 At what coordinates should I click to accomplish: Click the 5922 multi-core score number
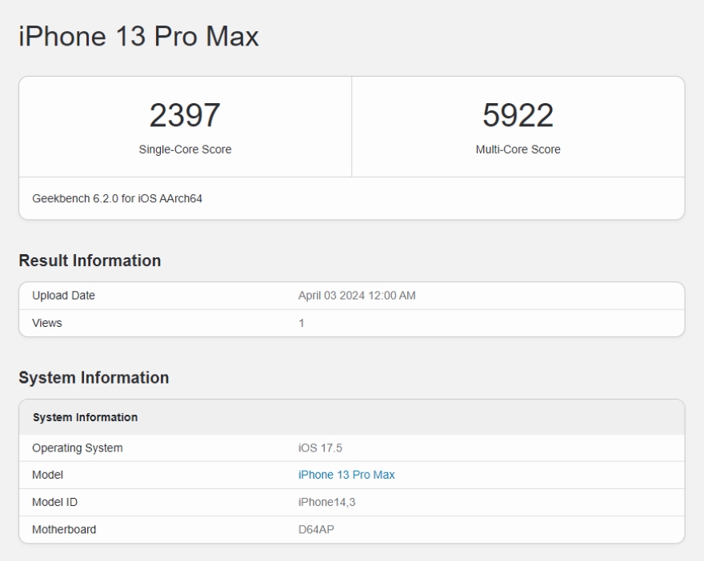point(518,117)
